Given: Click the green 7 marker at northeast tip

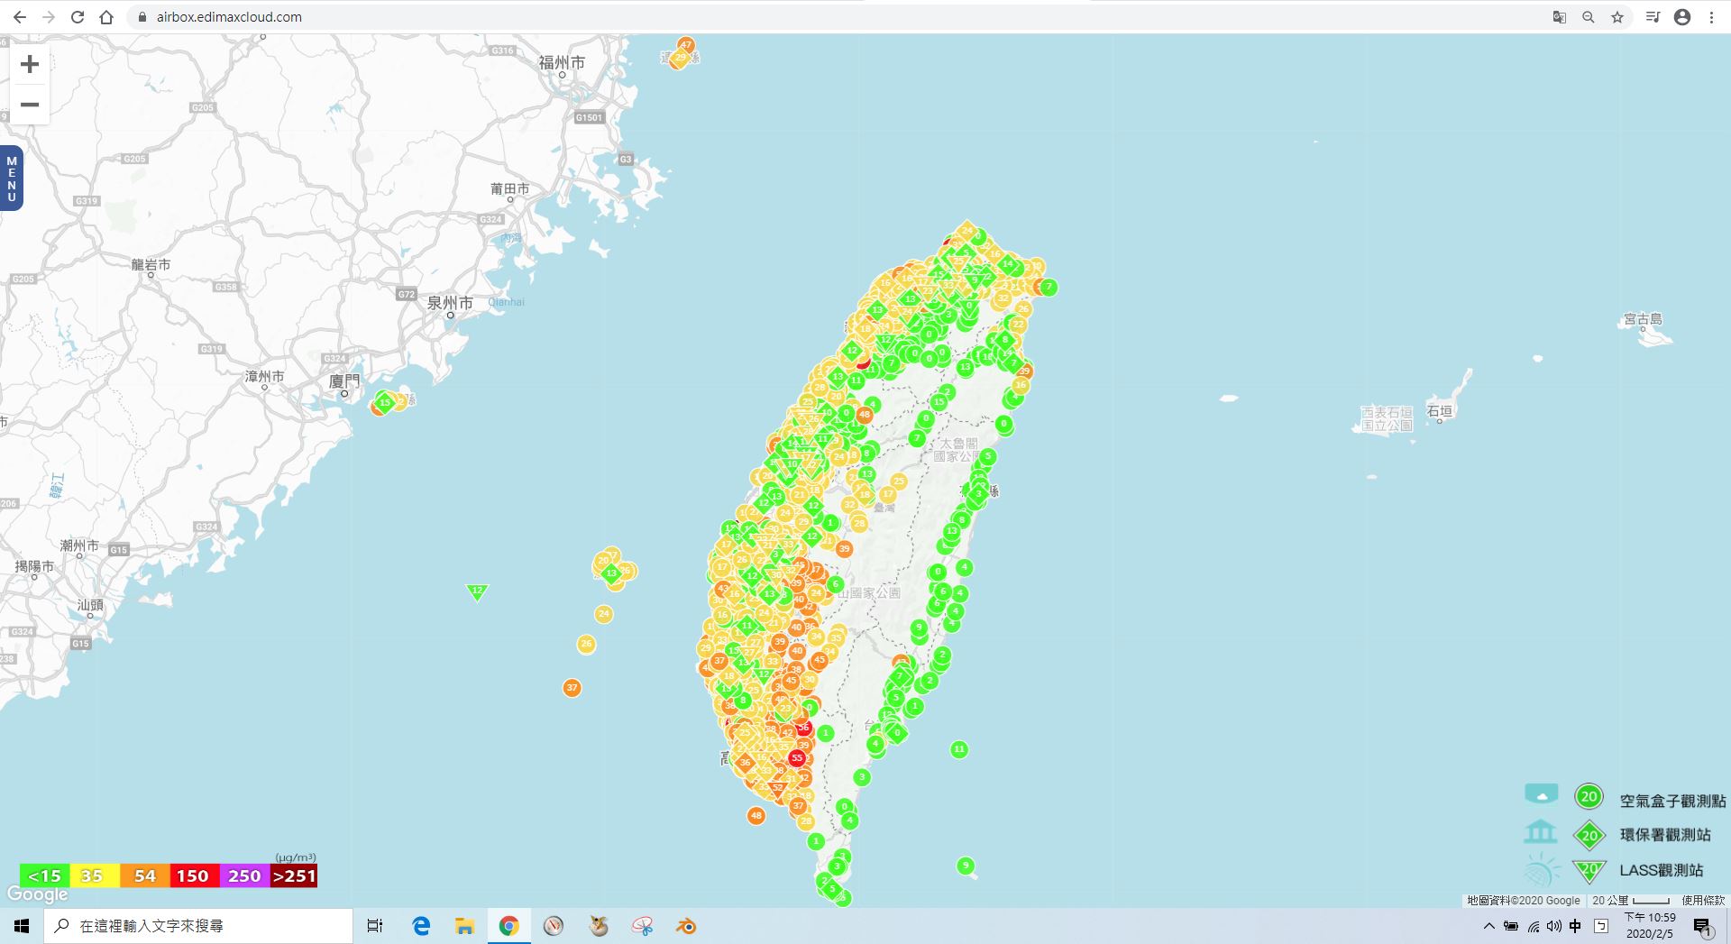Looking at the screenshot, I should tap(1049, 287).
